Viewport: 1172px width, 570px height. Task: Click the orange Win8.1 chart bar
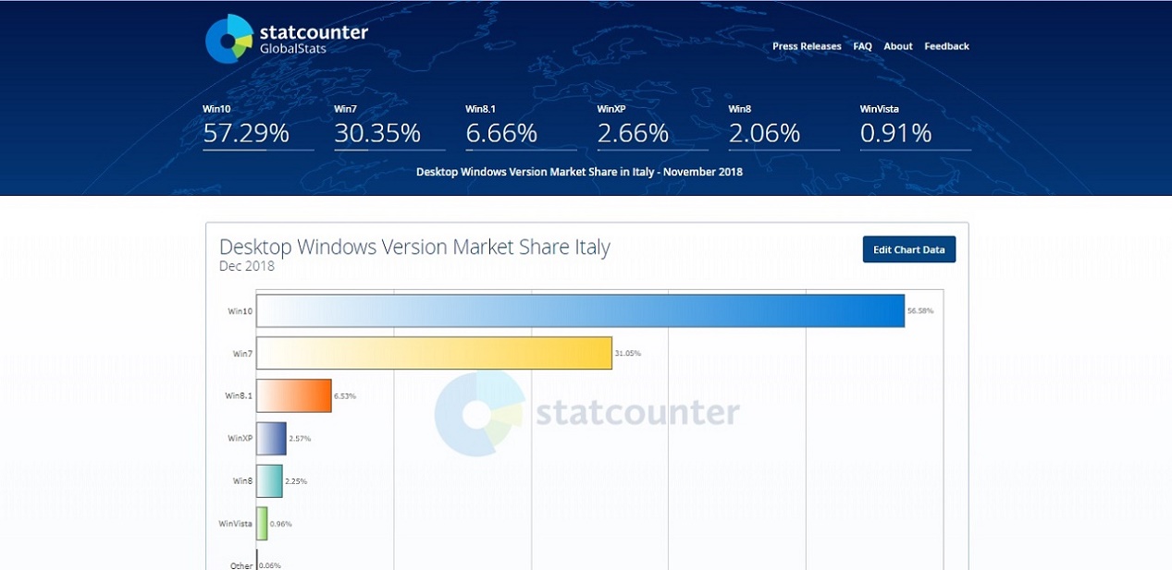pos(293,395)
